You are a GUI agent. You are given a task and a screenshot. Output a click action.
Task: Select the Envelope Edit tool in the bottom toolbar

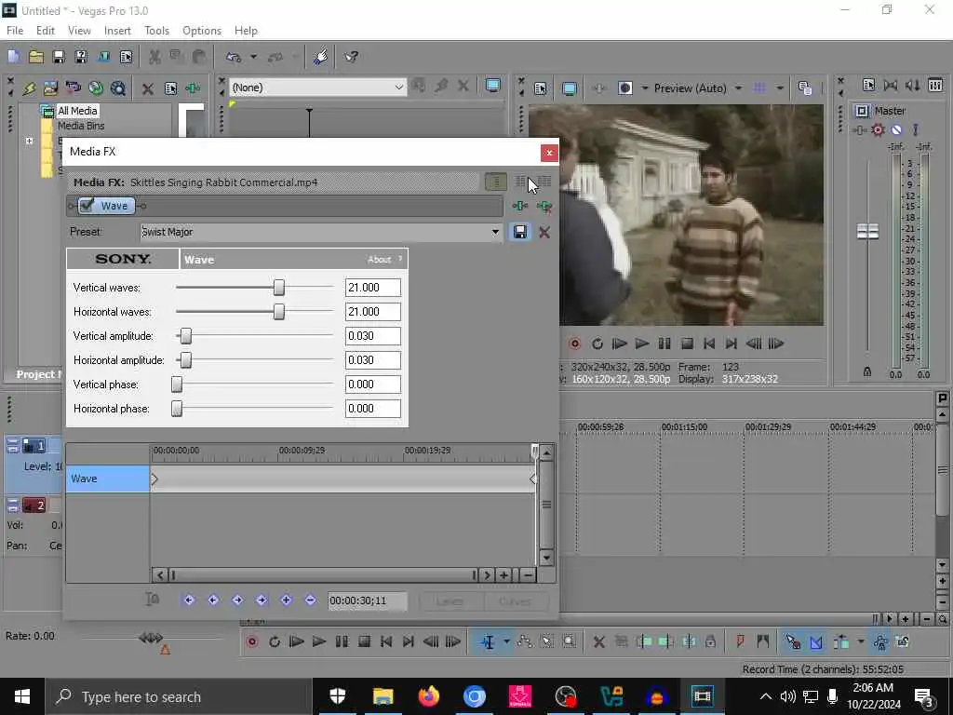(x=525, y=641)
